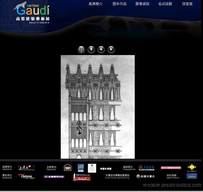Click the yellow cross-shaped logo
203x192 pixels.
[192, 168]
